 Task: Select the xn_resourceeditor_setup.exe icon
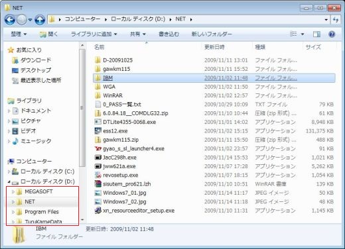point(98,211)
